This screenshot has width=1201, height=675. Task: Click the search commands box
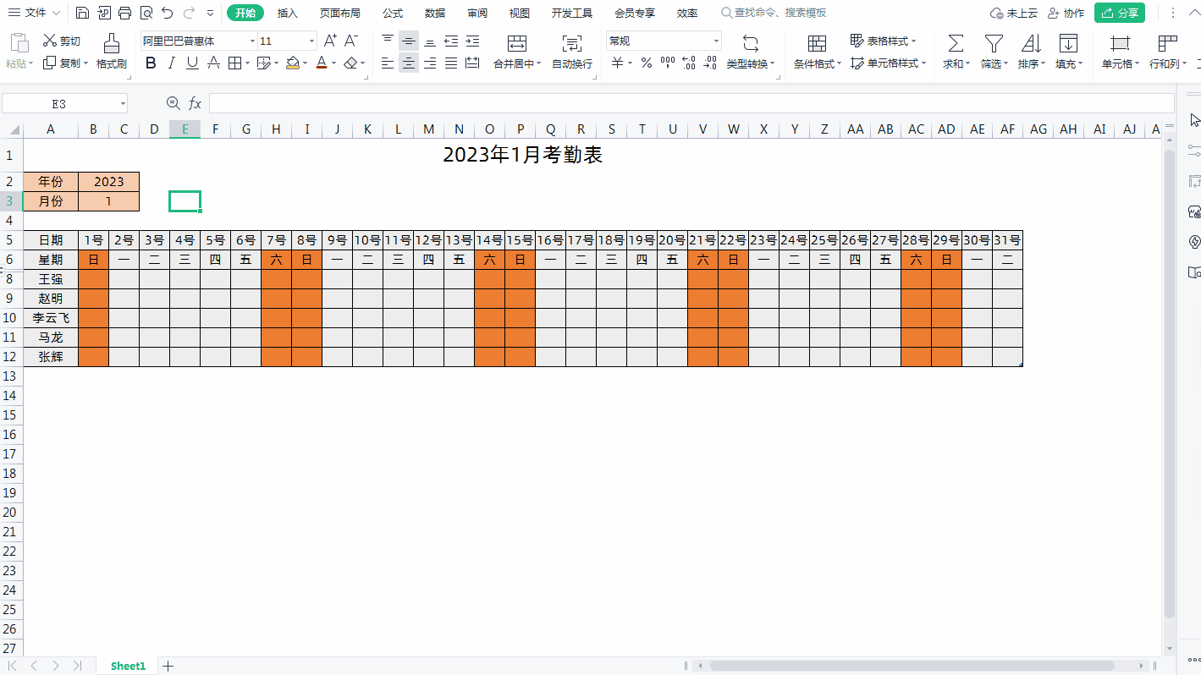[774, 13]
